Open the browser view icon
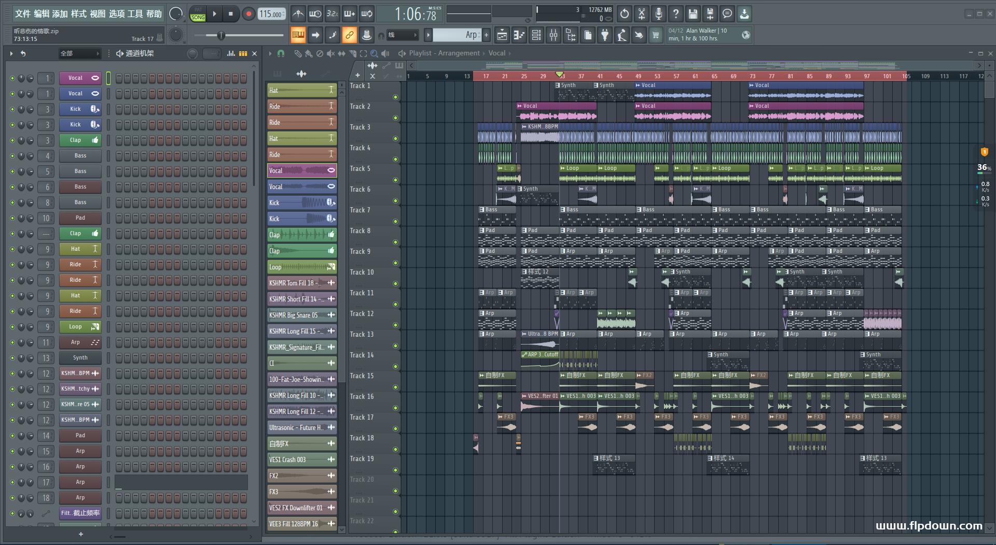 (x=571, y=35)
